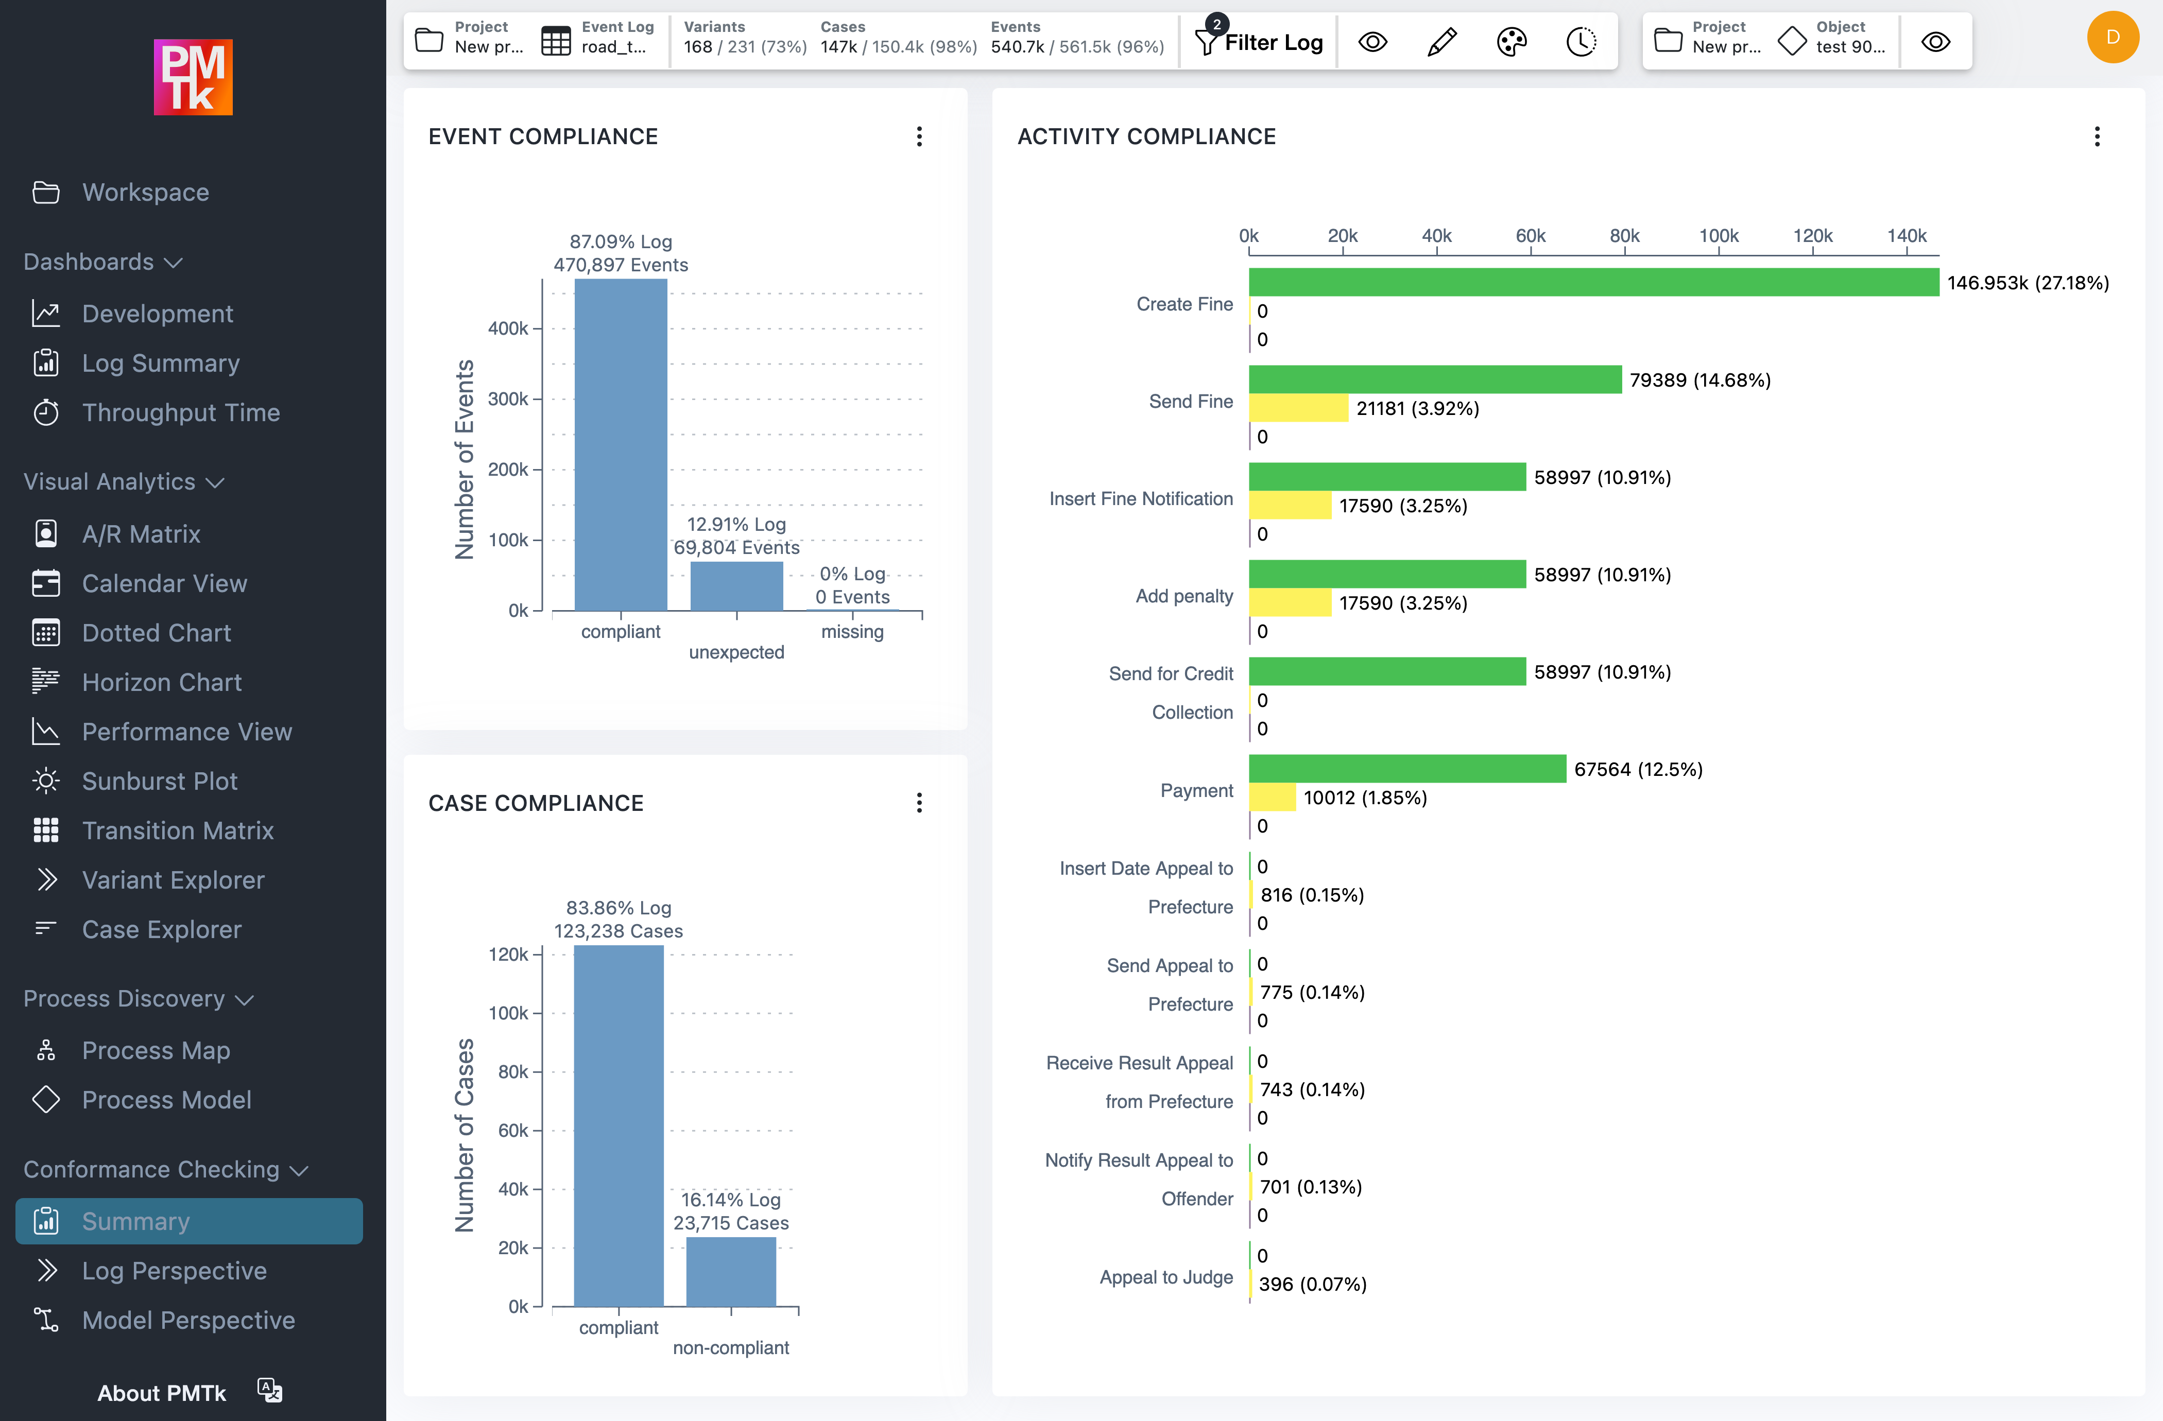Select the Dotted Chart tool
2163x1421 pixels.
click(x=157, y=632)
